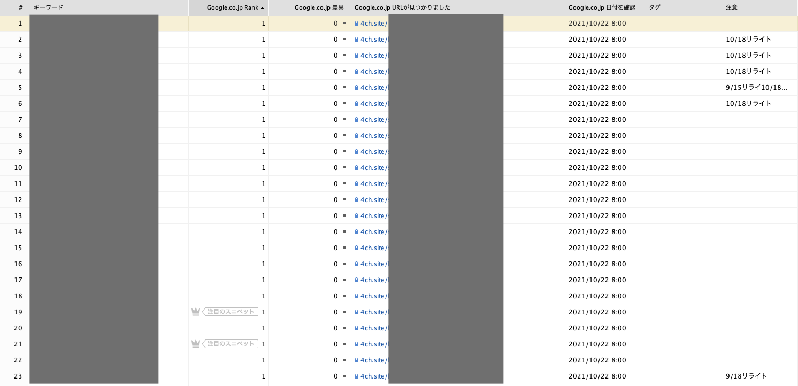Viewport: 798px width, 386px height.
Task: Click the lock icon in row 12 URL
Action: [356, 200]
